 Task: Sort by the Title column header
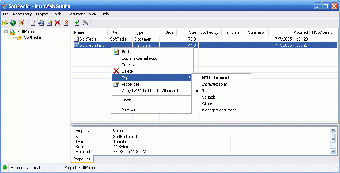[x=120, y=32]
